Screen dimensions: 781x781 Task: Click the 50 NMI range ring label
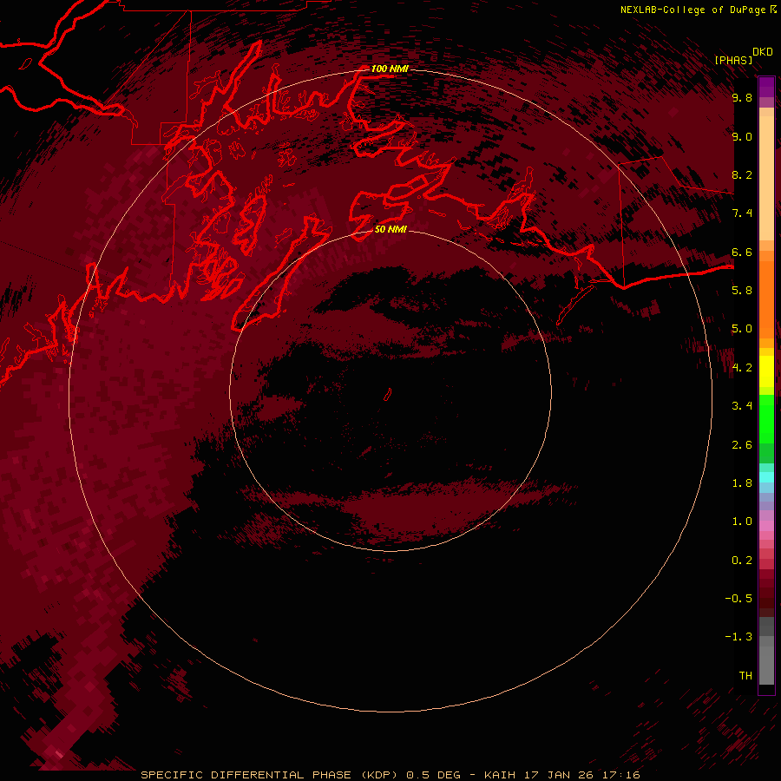point(390,229)
